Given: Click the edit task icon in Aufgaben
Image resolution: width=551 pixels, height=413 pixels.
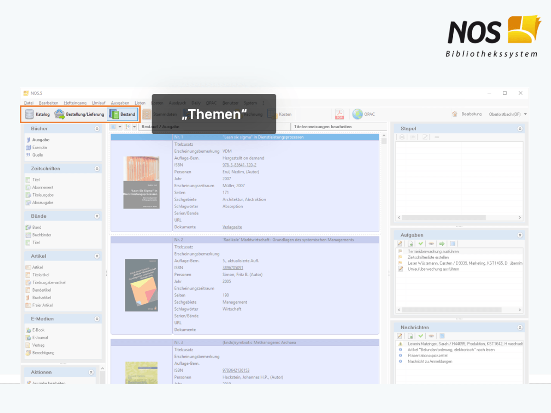Looking at the screenshot, I should pos(400,244).
